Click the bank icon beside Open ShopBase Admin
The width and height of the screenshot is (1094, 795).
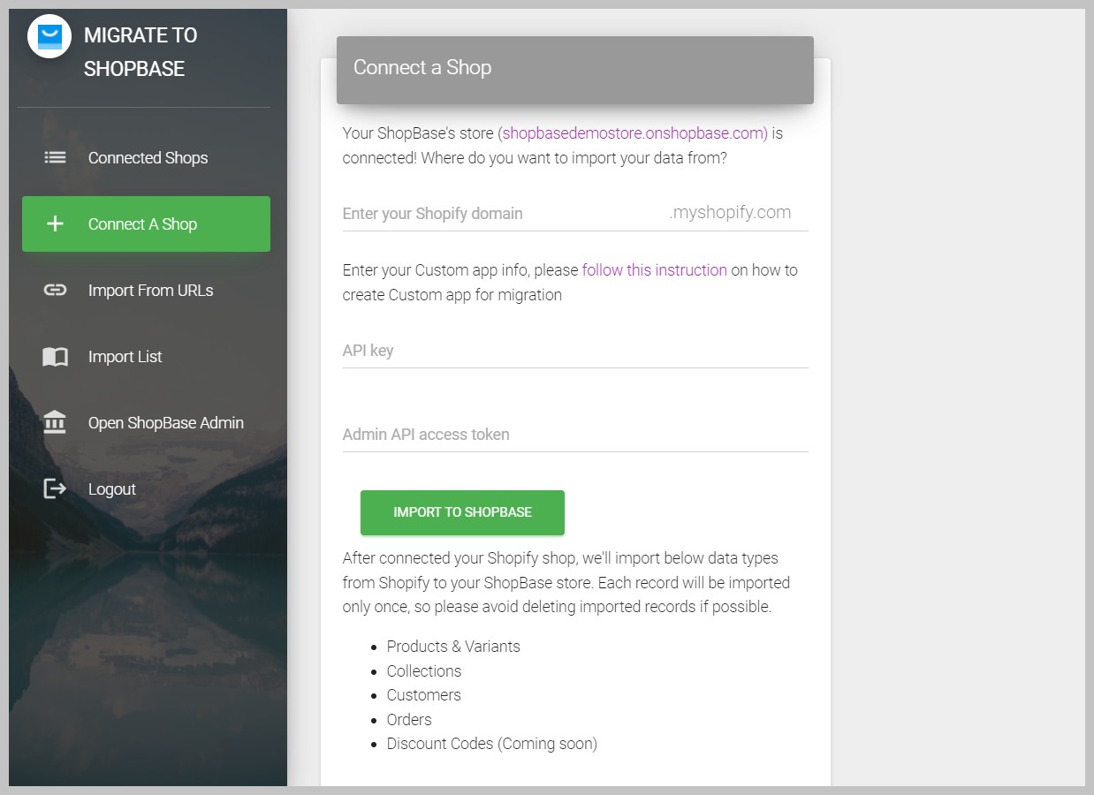tap(55, 423)
